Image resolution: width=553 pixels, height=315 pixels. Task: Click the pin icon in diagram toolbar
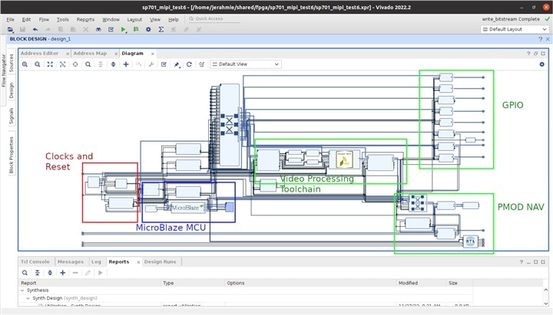(177, 64)
